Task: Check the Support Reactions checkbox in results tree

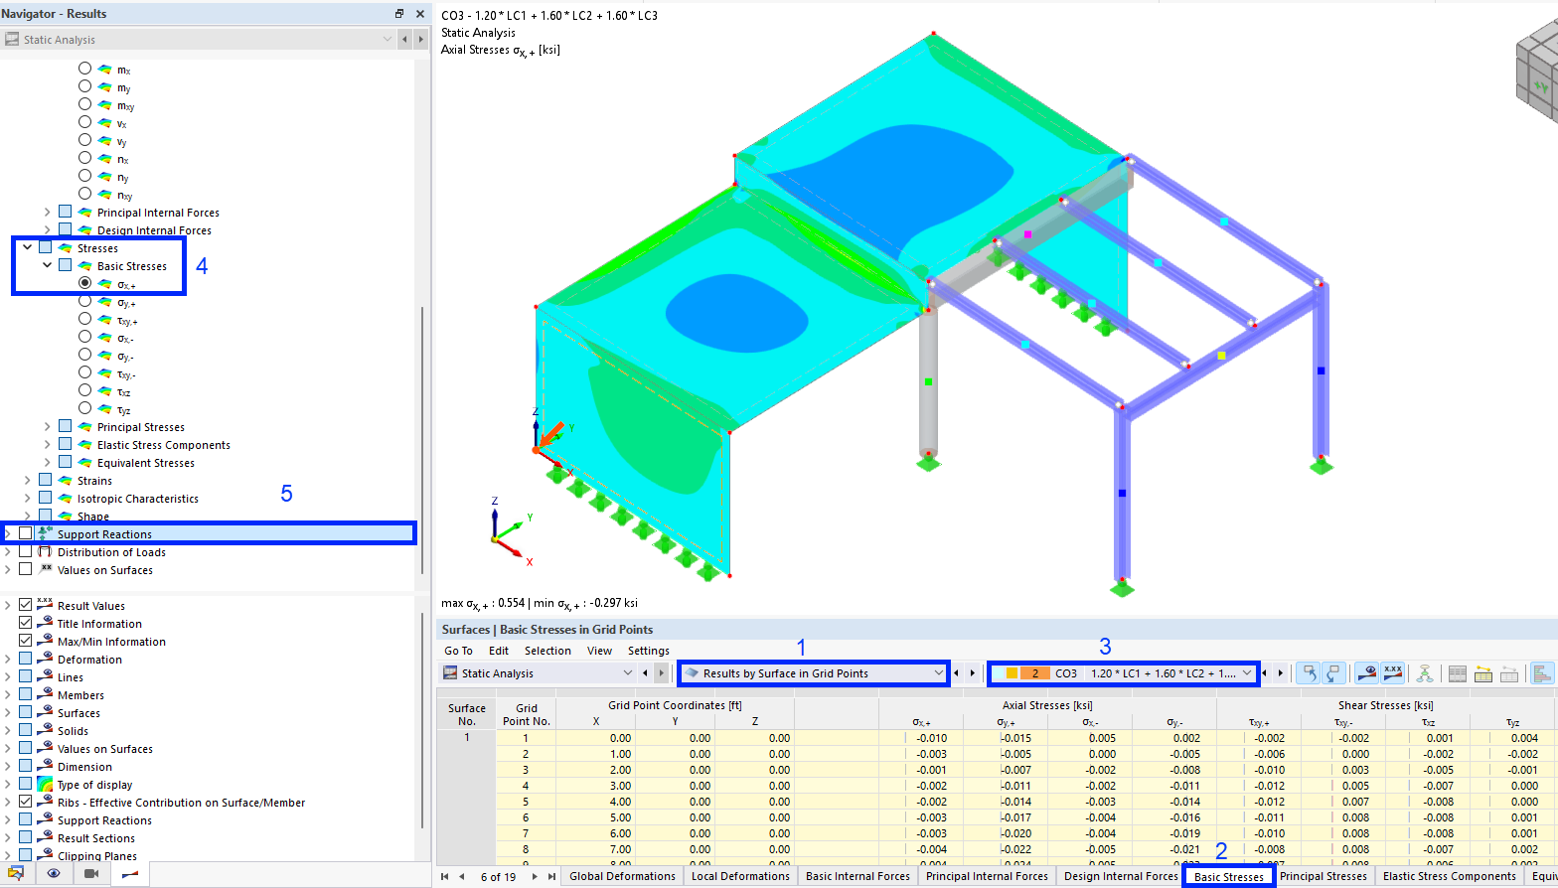Action: pos(25,533)
